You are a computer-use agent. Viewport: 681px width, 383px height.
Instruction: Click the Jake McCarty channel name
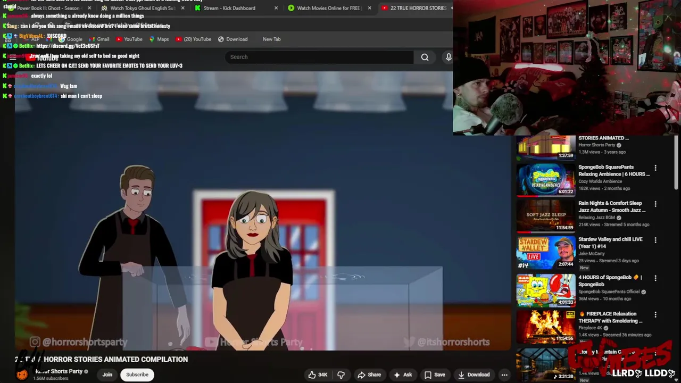(591, 254)
